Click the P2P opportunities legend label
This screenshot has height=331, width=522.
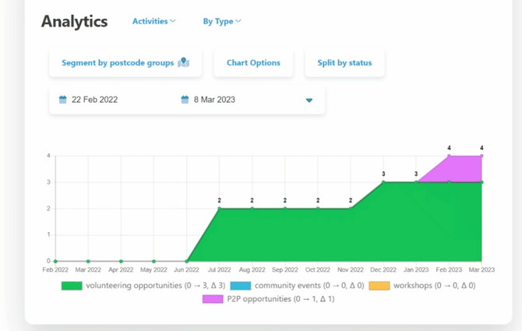coord(280,298)
